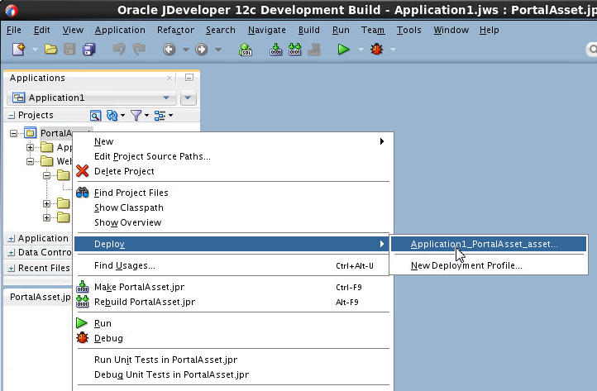Click the green Run toolbar icon
The width and height of the screenshot is (597, 391).
click(x=343, y=50)
